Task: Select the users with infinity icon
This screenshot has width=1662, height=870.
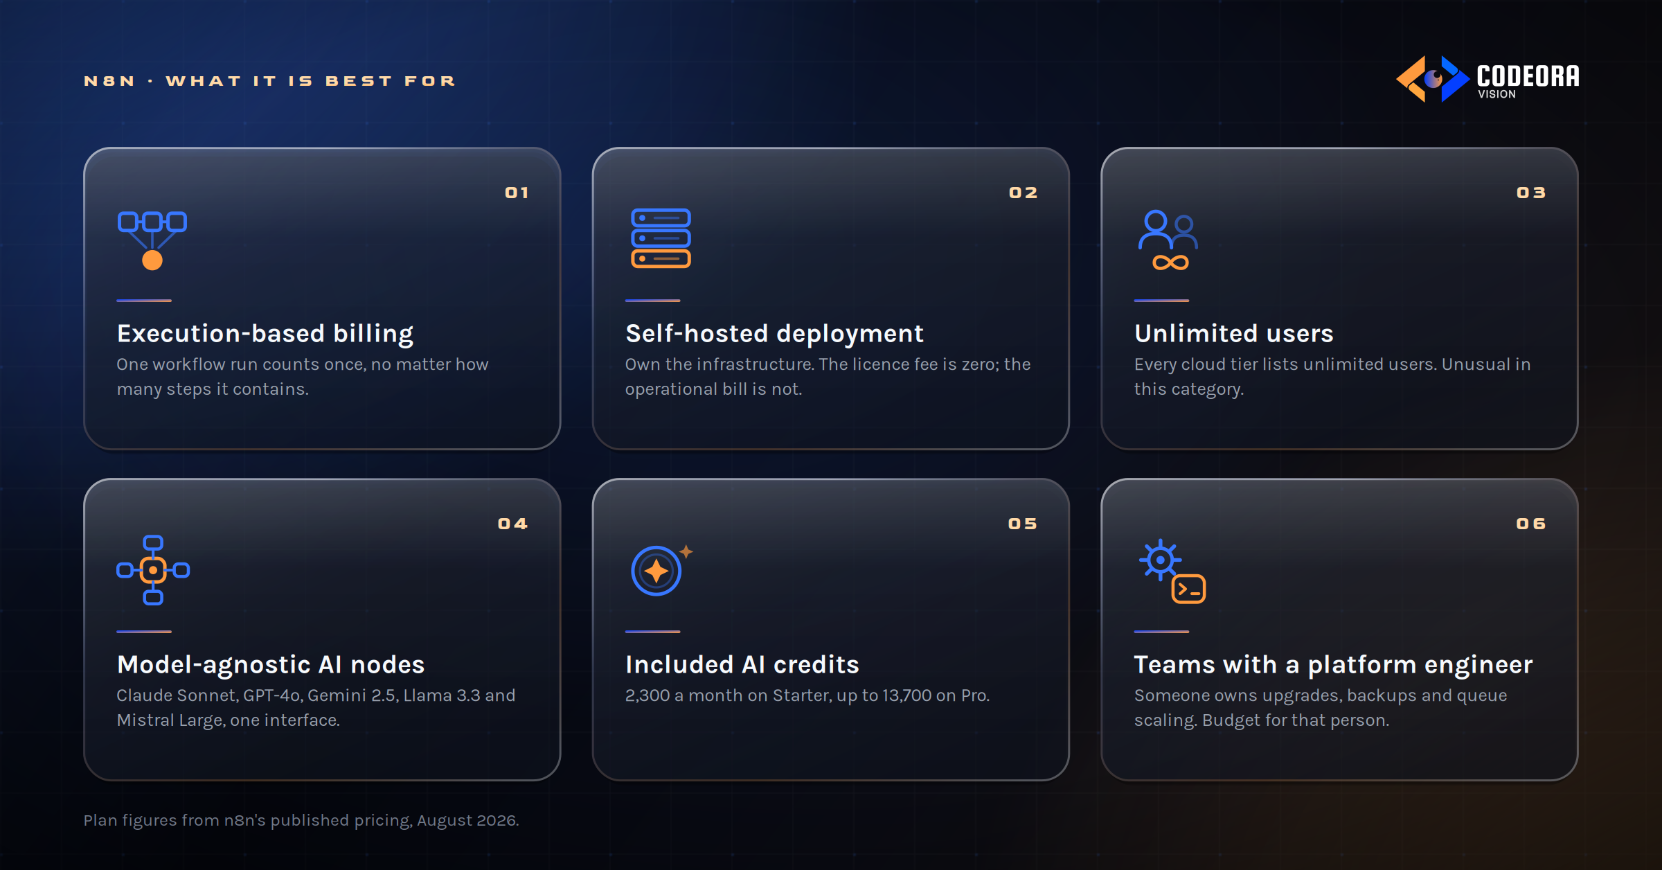Action: pos(1168,240)
